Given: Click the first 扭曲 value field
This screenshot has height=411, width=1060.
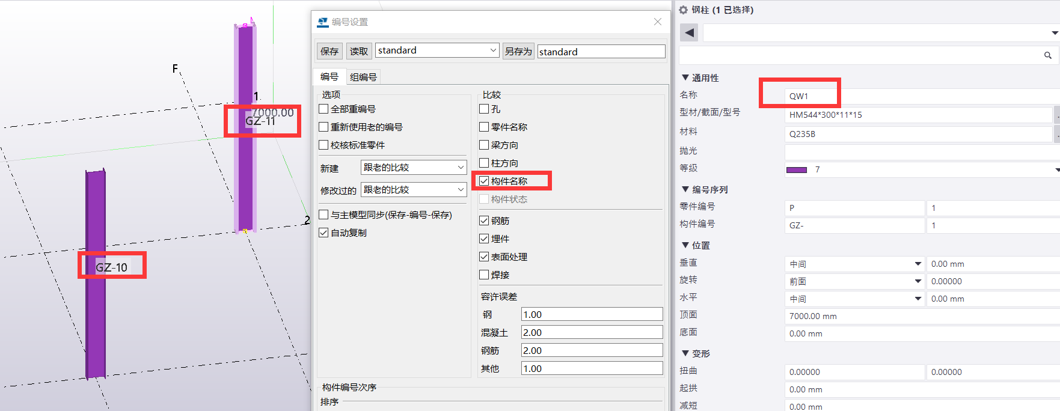Looking at the screenshot, I should [x=854, y=372].
